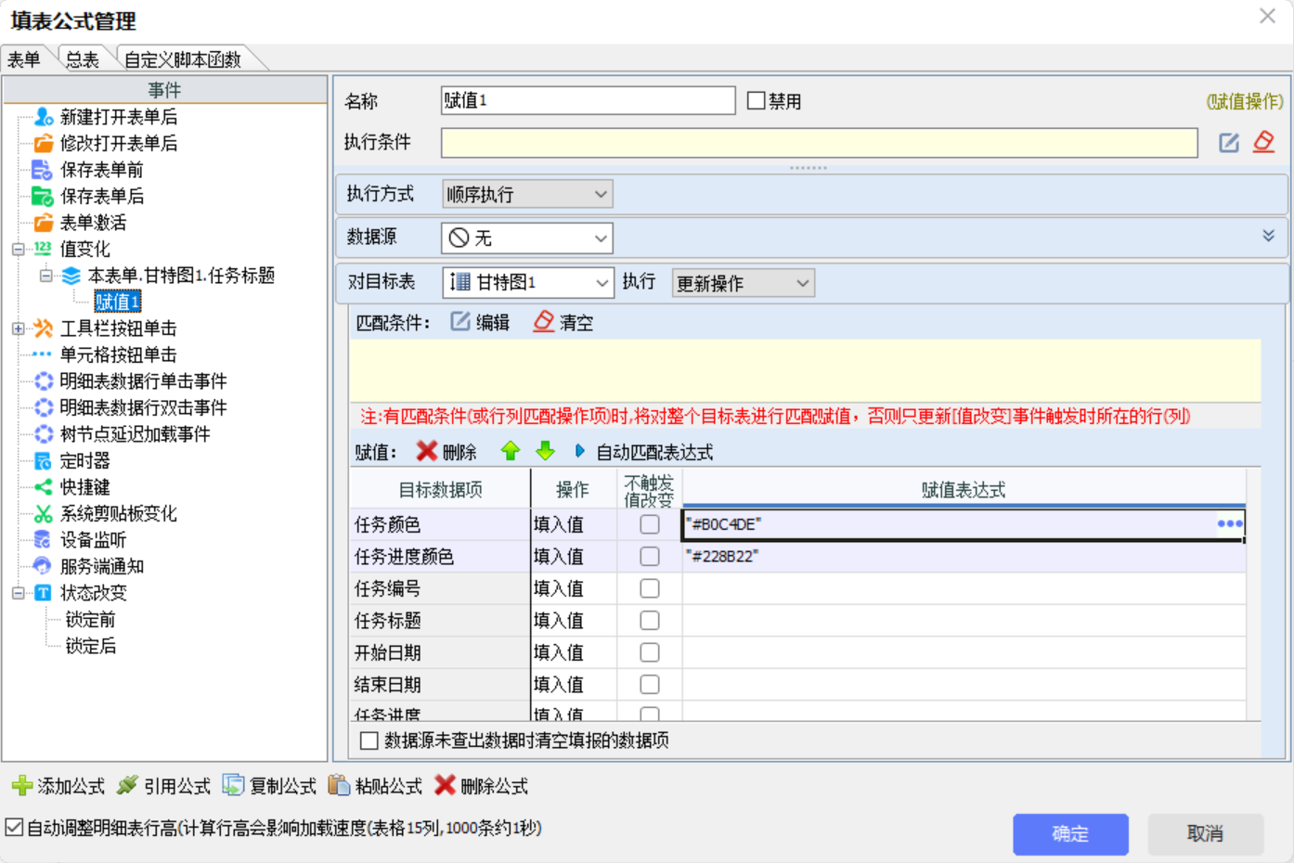The width and height of the screenshot is (1294, 863).
Task: Click the three-dots button in 任务颜色 expression
Action: 1230,524
